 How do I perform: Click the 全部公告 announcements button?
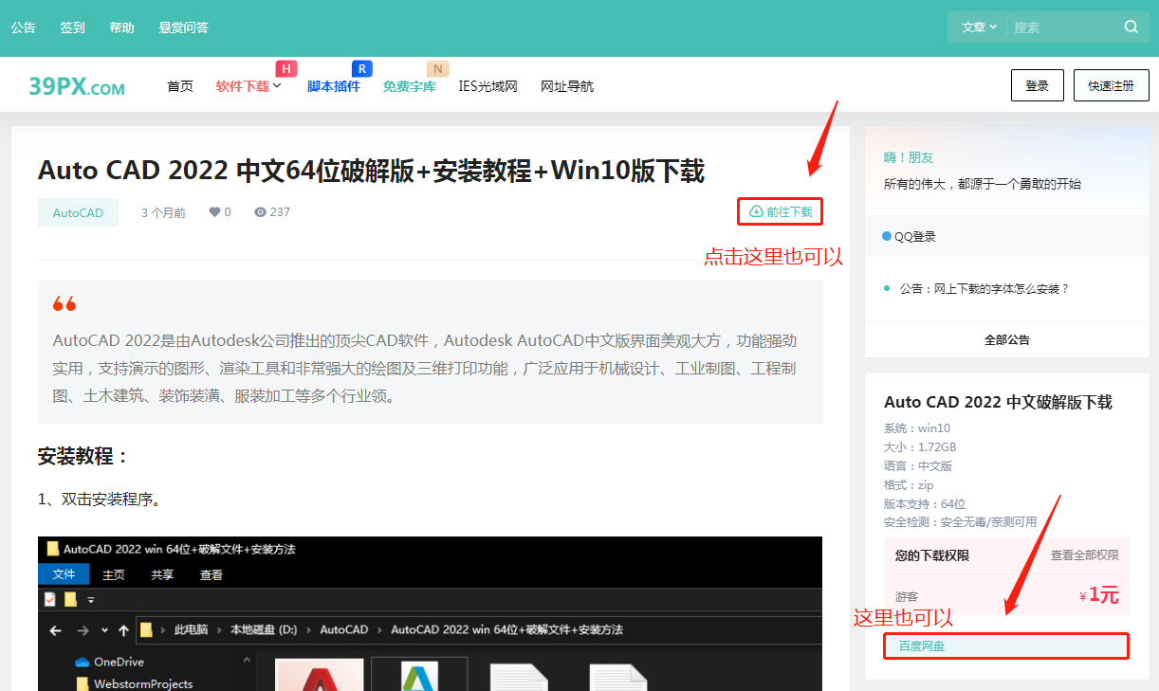tap(1006, 339)
